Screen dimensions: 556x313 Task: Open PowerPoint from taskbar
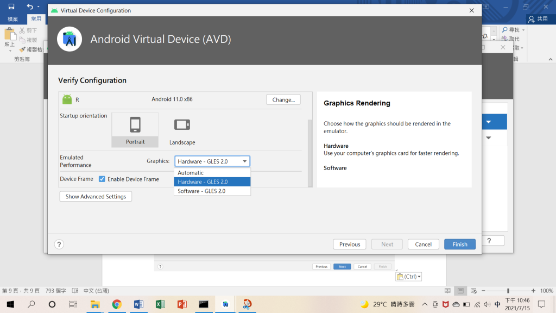coord(182,304)
